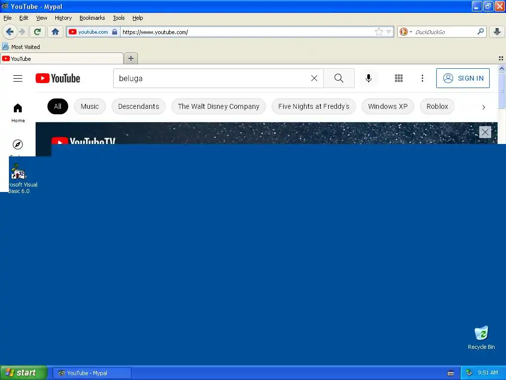The image size is (506, 380).
Task: Click the YouTube logo
Action: pyautogui.click(x=58, y=78)
